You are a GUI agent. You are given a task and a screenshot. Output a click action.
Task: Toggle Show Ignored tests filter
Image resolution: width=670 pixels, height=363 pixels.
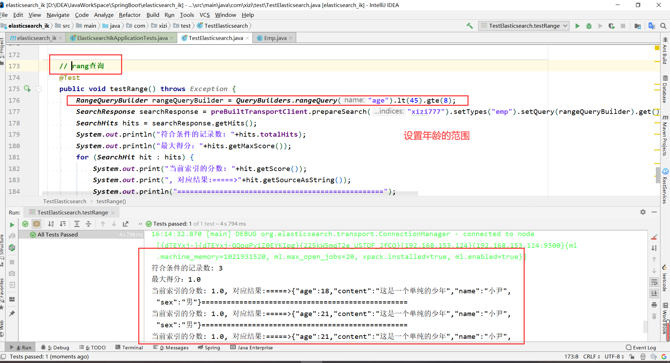[x=37, y=224]
